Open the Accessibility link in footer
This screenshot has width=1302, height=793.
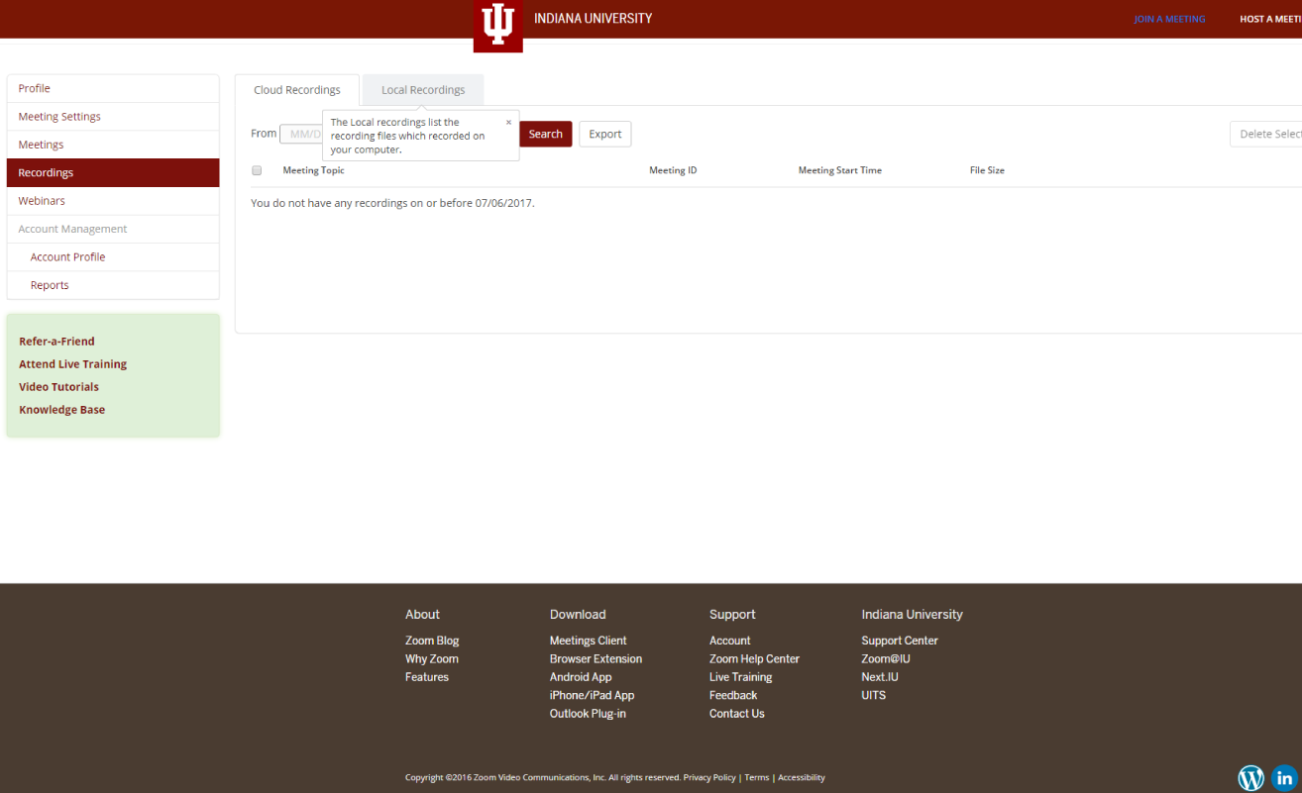tap(802, 778)
